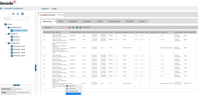Stop the Requests monitoring (red button)
The width and height of the screenshot is (198, 95).
click(69, 28)
